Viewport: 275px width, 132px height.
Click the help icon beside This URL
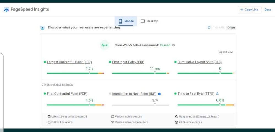209,28
